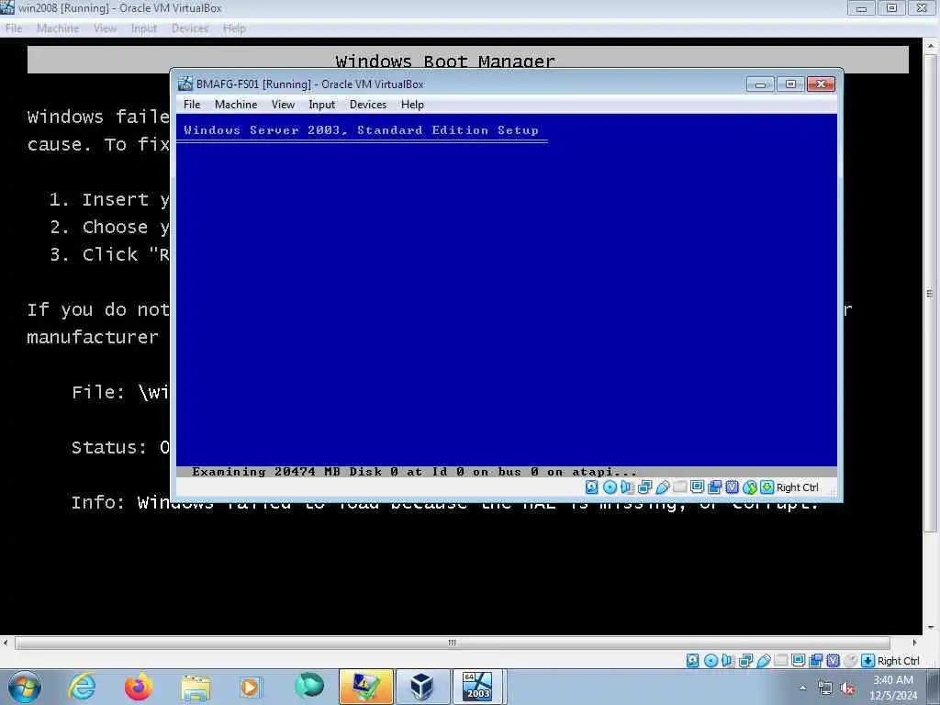Image resolution: width=940 pixels, height=705 pixels.
Task: Open Help menu in BMAFG-FS01 window
Action: click(412, 105)
